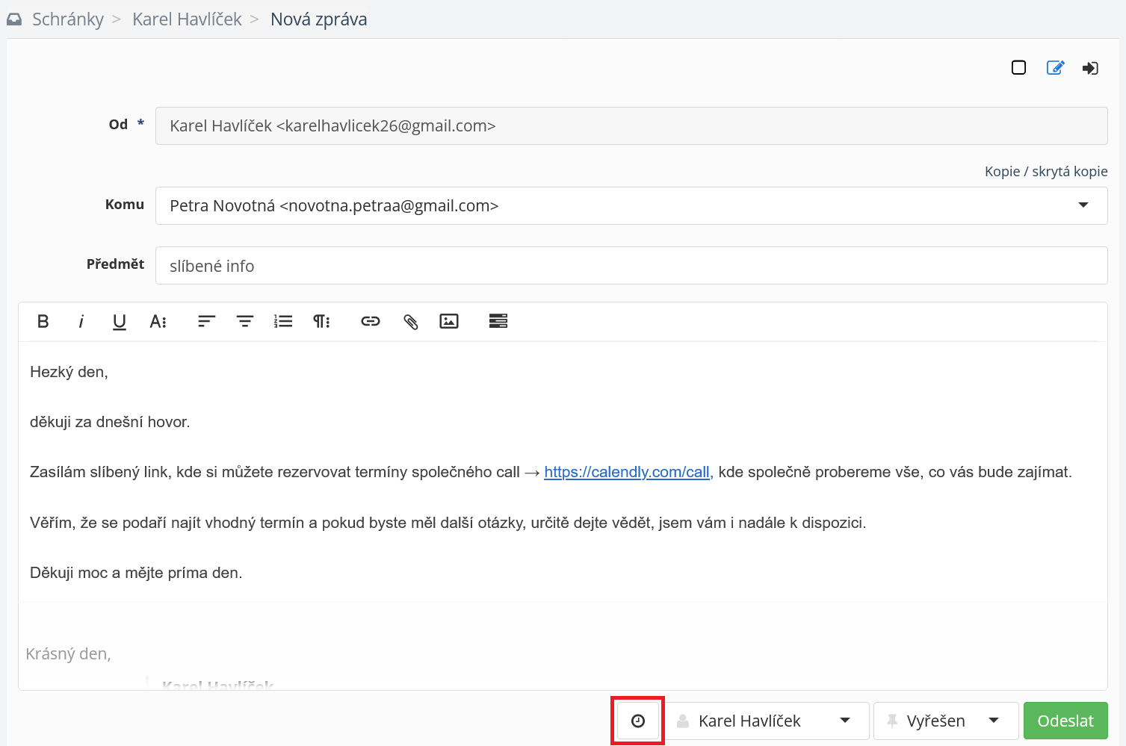Click the arrow exit icon at top right
1126x746 pixels.
1090,68
